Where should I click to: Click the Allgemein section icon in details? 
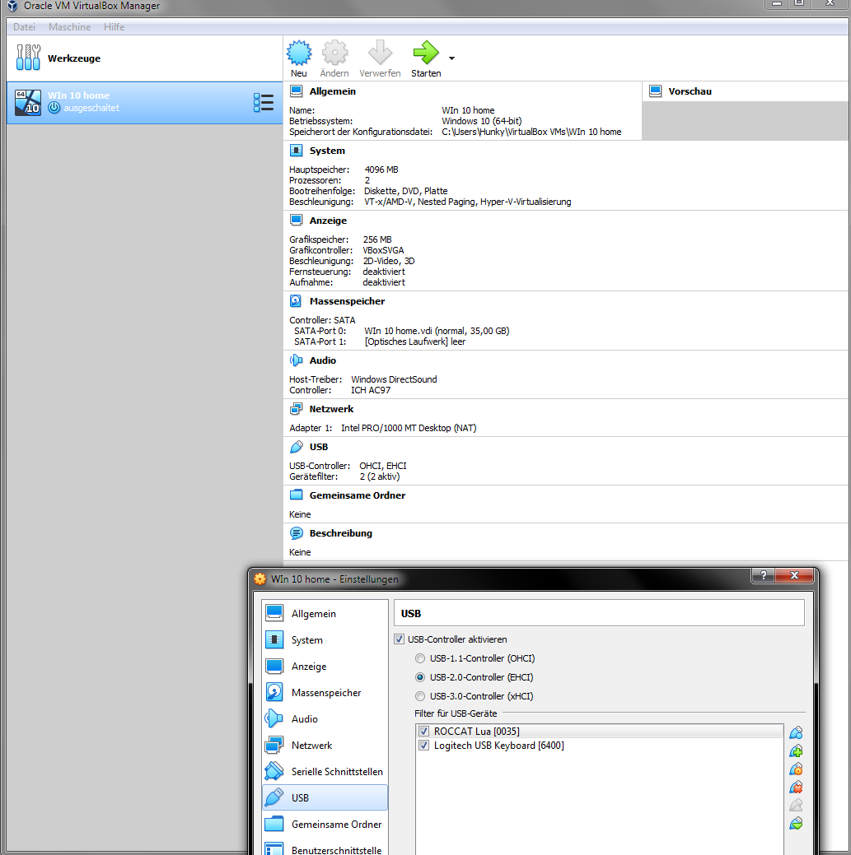pos(296,91)
